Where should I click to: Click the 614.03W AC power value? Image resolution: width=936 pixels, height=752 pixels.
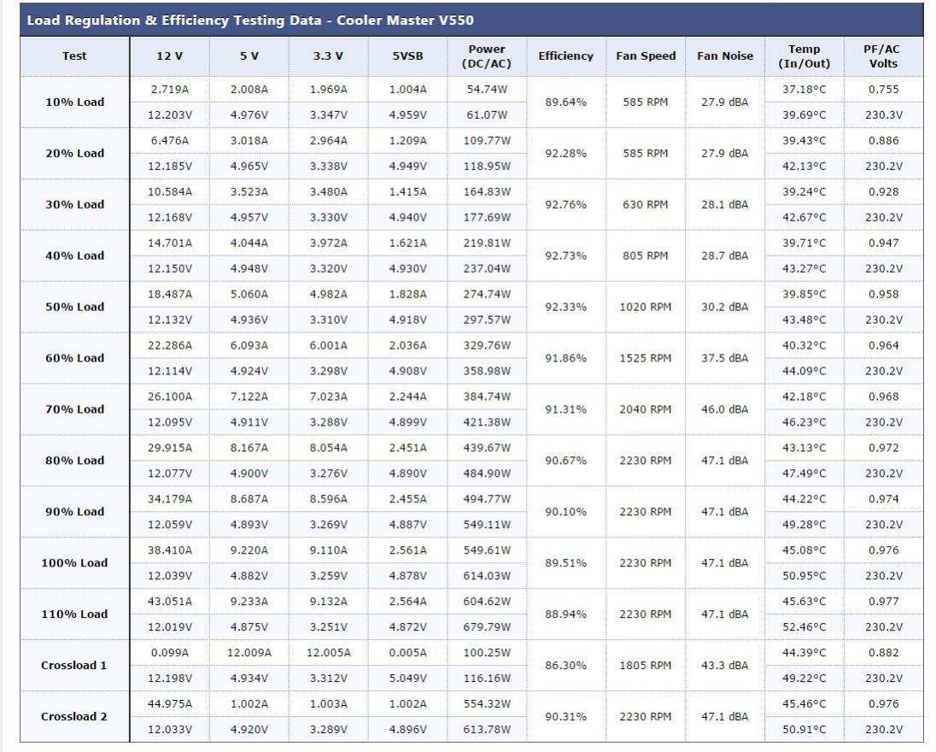pos(487,577)
